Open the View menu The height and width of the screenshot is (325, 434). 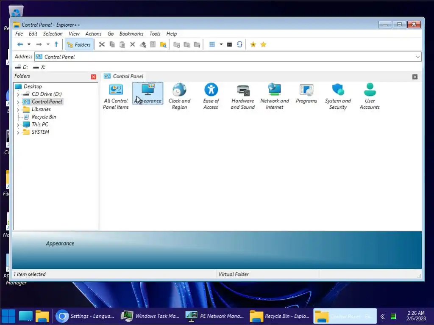click(74, 34)
